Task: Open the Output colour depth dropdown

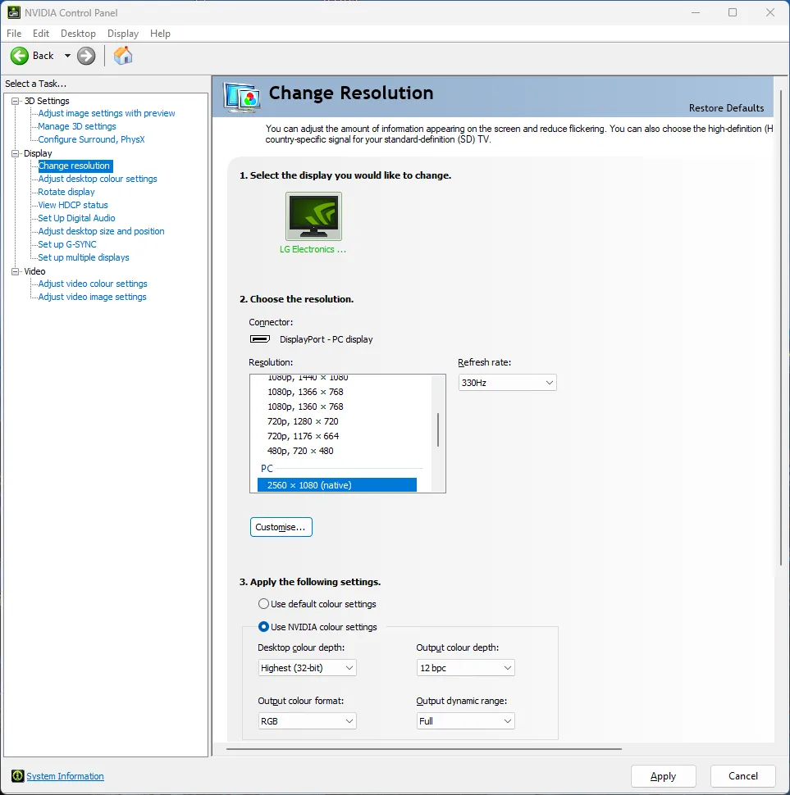Action: coord(465,668)
